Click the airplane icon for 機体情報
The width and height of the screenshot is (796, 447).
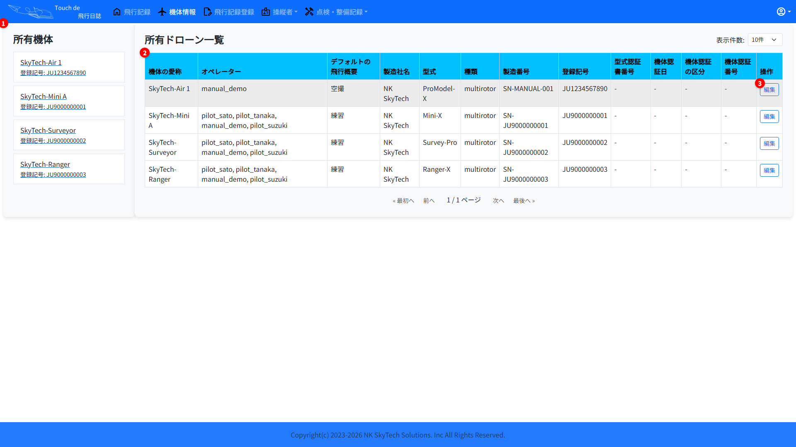tap(162, 12)
